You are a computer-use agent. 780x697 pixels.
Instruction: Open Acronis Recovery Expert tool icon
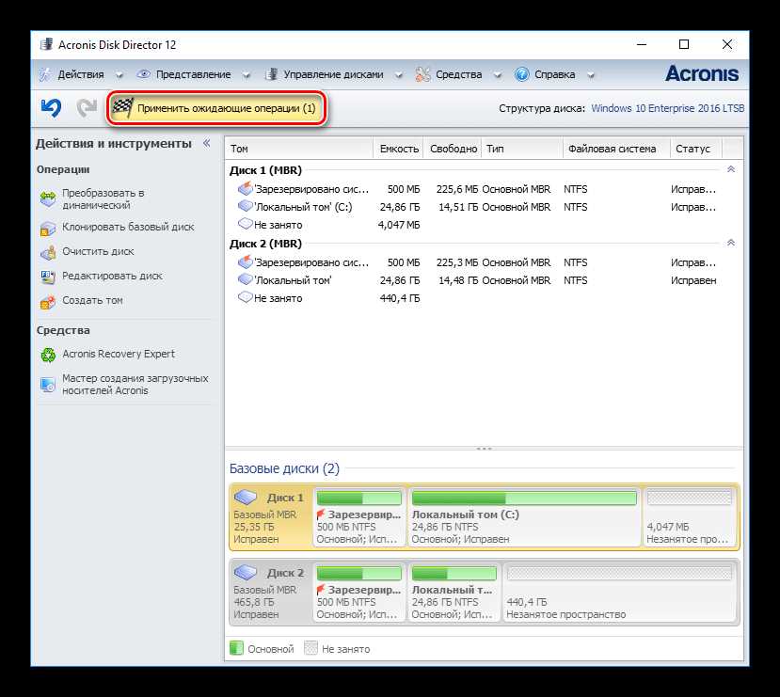pyautogui.click(x=47, y=355)
